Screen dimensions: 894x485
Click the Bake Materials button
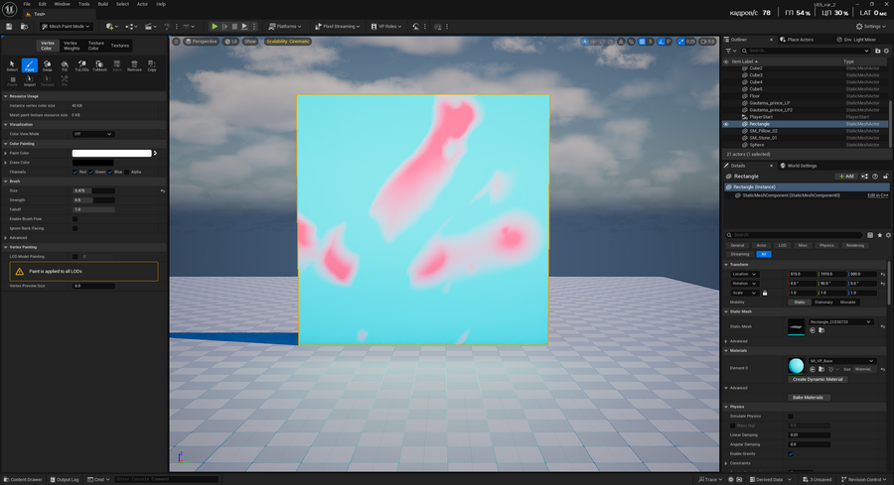[808, 398]
